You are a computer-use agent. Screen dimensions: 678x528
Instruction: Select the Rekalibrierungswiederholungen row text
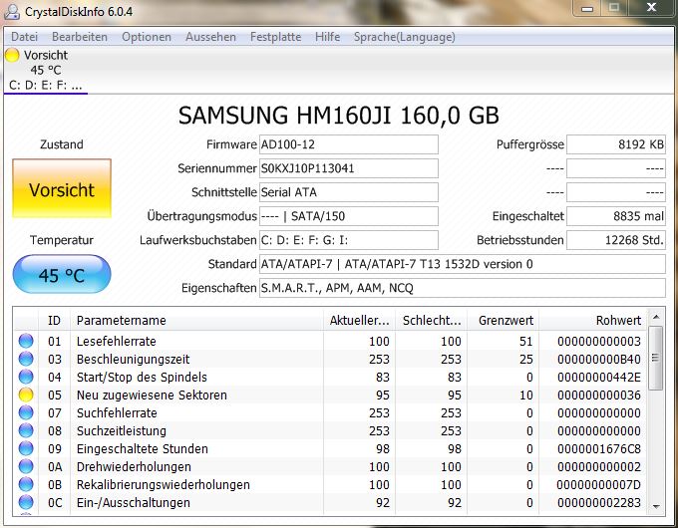tap(163, 485)
